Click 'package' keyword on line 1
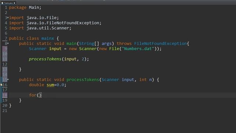This screenshot has height=133, width=236. (x=18, y=7)
